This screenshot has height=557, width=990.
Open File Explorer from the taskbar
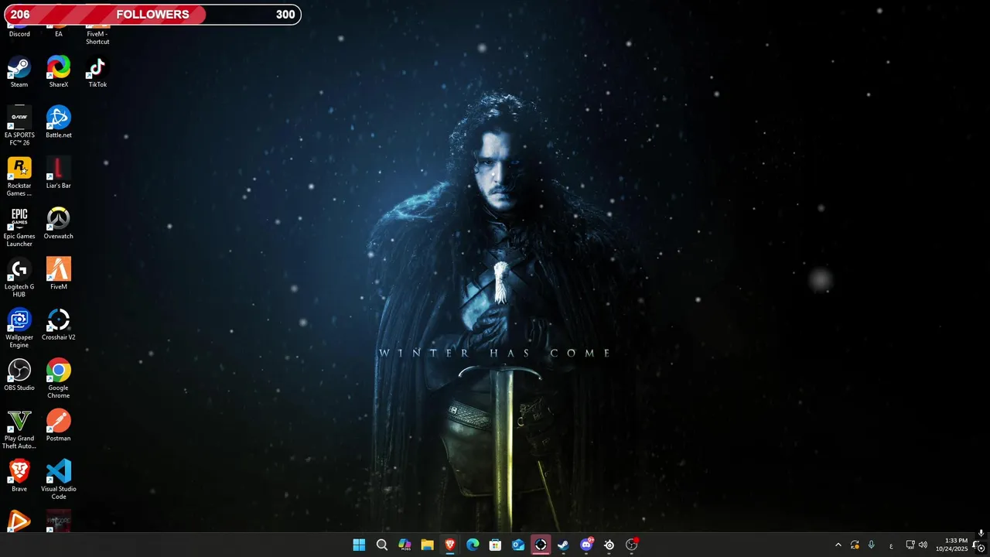coord(427,545)
